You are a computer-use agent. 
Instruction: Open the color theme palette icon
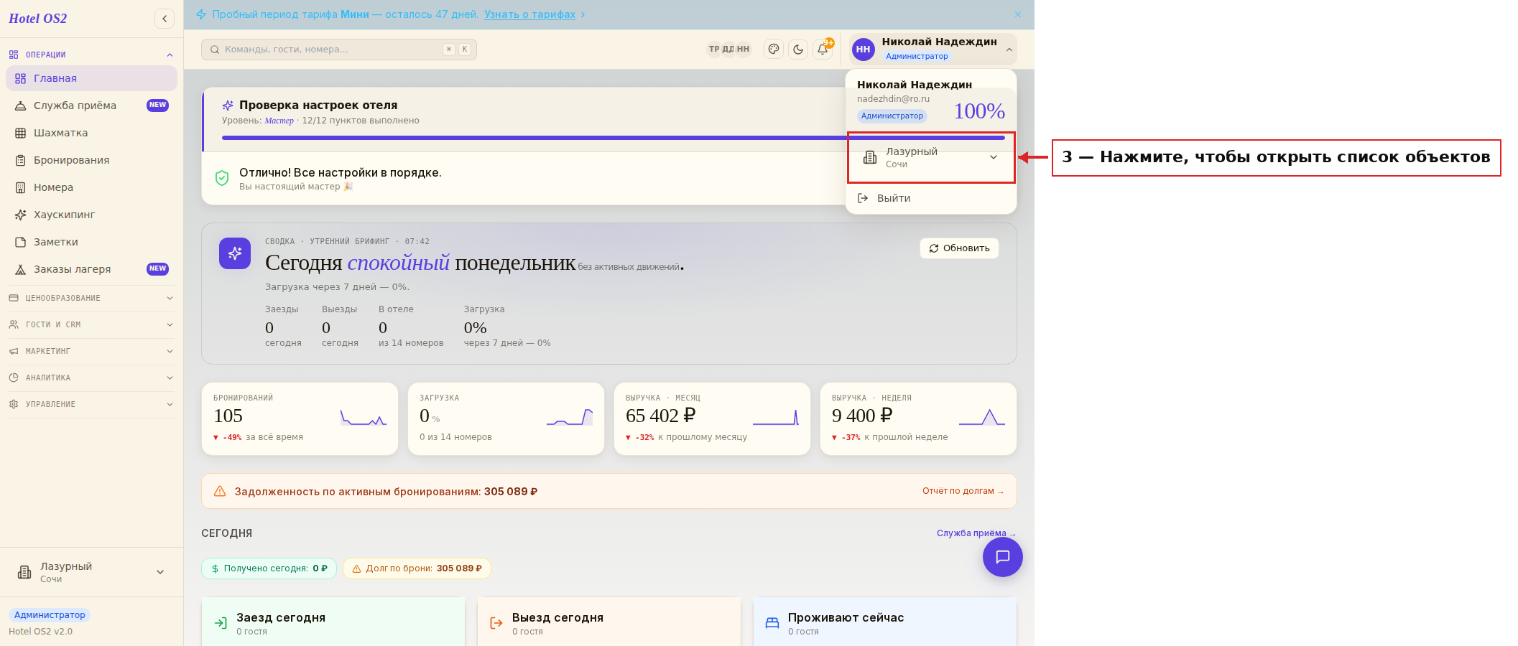(774, 50)
